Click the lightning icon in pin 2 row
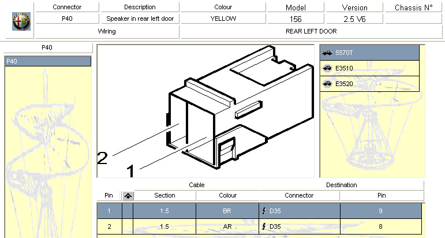 coord(264,226)
